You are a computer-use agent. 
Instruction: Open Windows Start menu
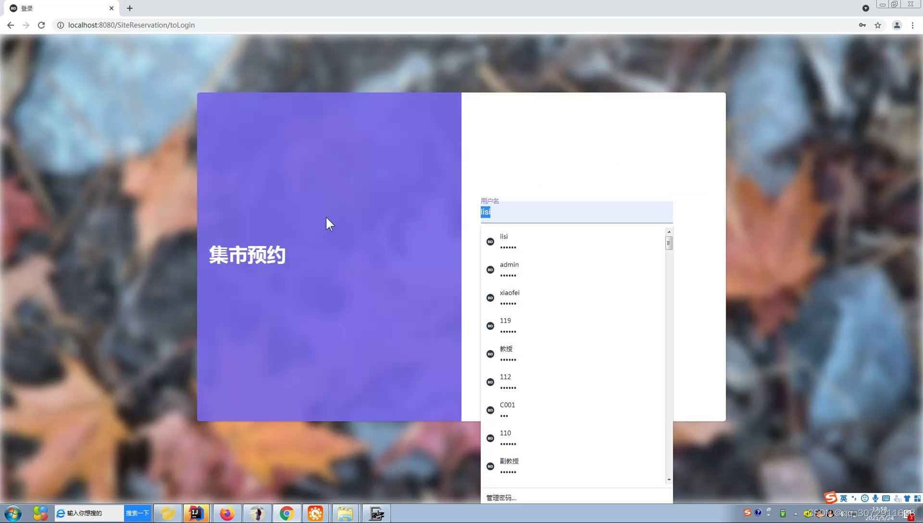[13, 513]
